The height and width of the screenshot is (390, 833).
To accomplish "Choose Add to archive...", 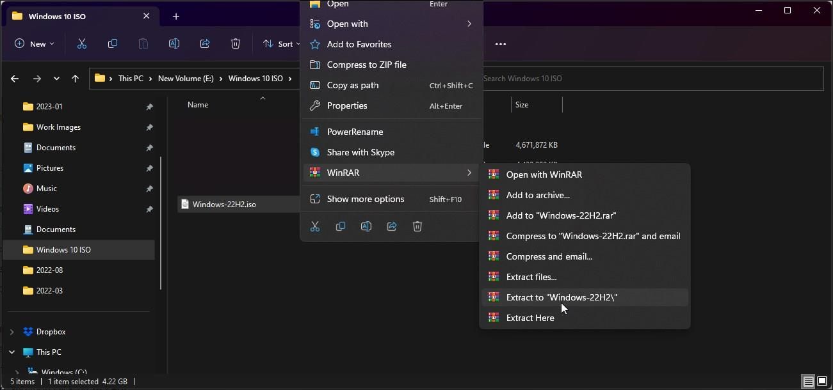I will (585, 195).
